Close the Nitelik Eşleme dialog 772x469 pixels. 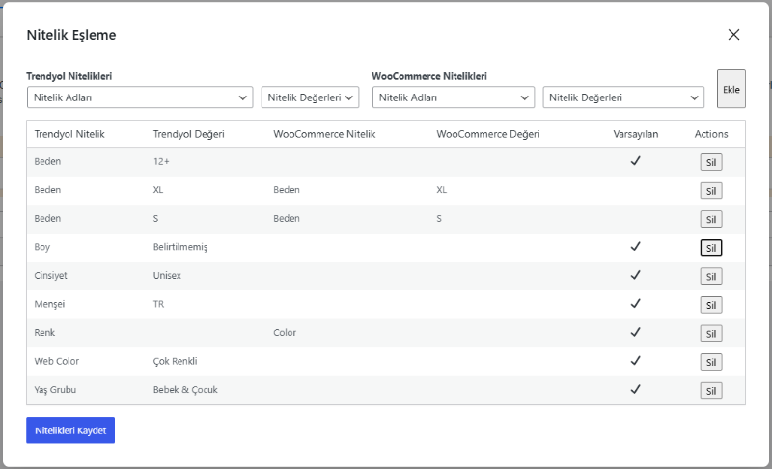pyautogui.click(x=733, y=35)
